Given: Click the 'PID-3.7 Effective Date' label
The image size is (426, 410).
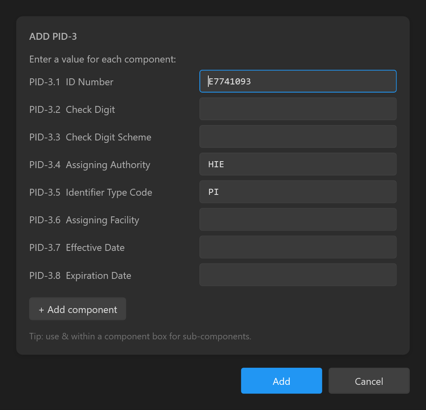Looking at the screenshot, I should (77, 248).
